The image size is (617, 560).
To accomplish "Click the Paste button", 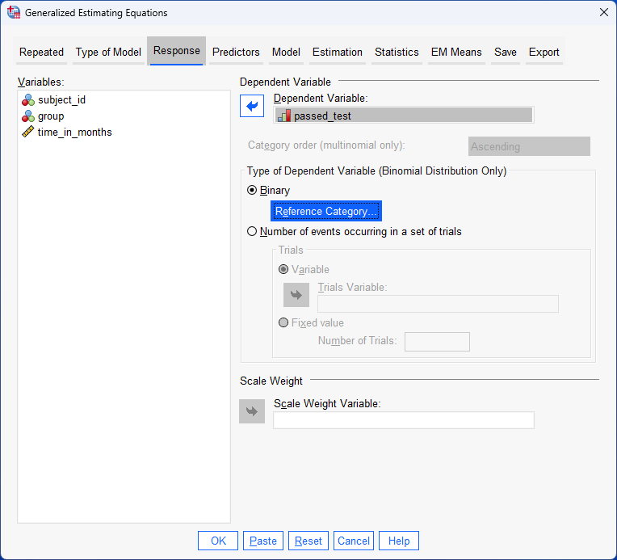I will tap(263, 541).
